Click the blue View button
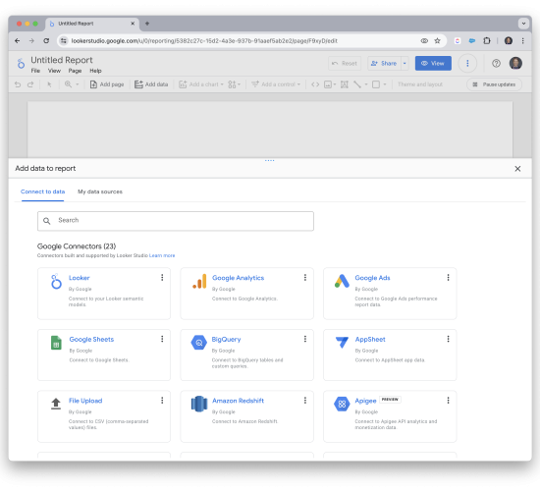This screenshot has height=491, width=540. [433, 64]
